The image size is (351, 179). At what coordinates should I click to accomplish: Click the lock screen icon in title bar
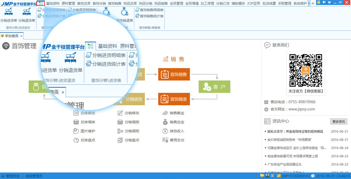(318, 3)
